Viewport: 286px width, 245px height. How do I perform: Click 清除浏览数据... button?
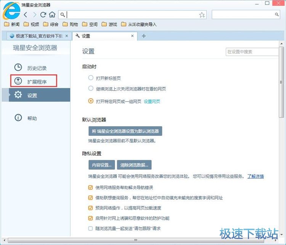point(134,165)
